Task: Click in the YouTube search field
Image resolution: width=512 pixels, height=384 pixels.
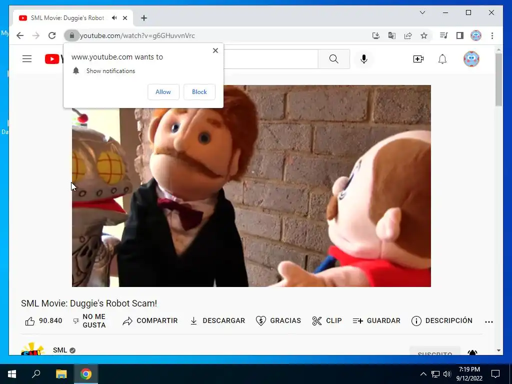Action: point(270,59)
